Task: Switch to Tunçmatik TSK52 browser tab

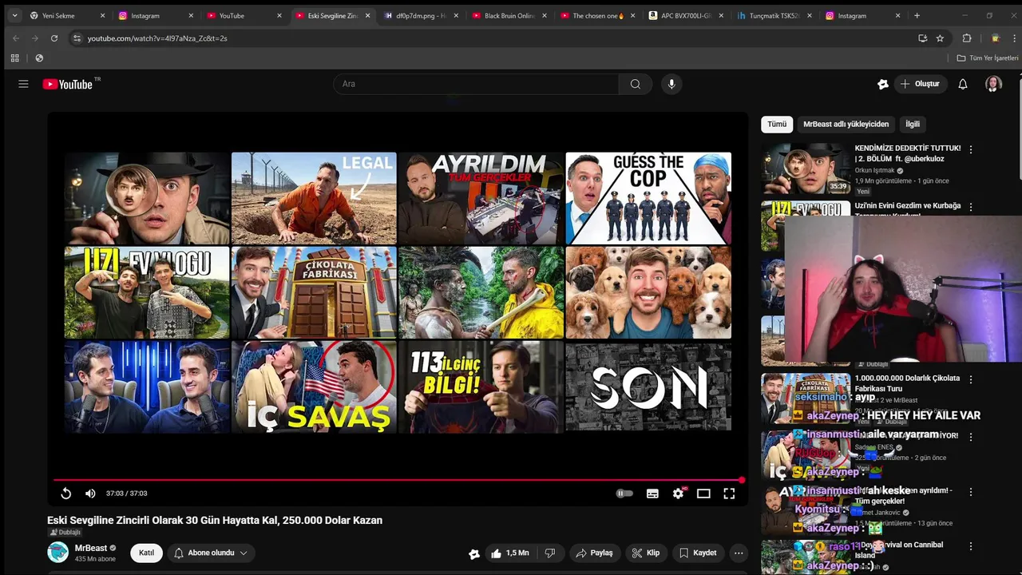Action: (x=773, y=15)
